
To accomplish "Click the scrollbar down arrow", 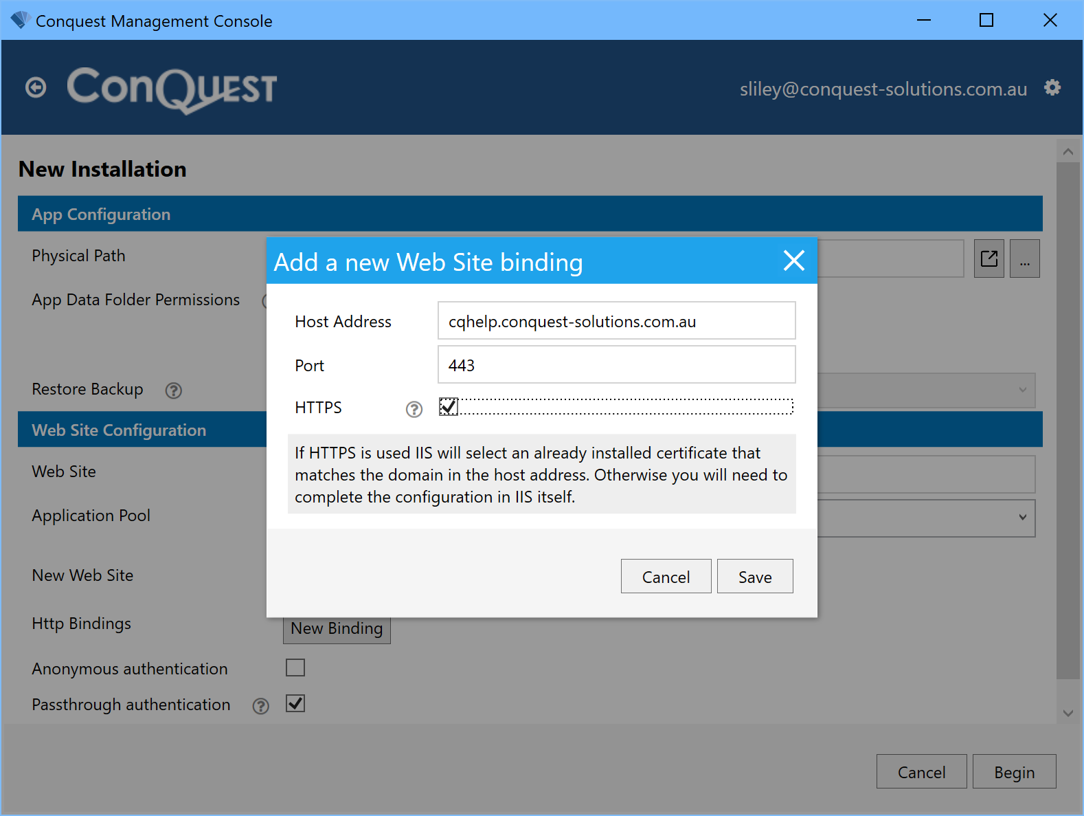I will click(x=1068, y=713).
